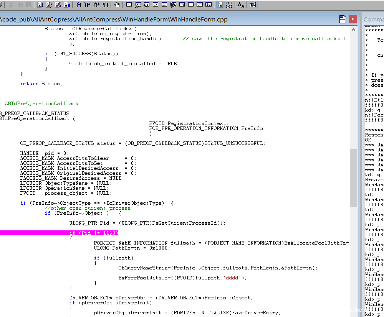Open the Watch window from toolbar
384x317 pixels.
138,5
